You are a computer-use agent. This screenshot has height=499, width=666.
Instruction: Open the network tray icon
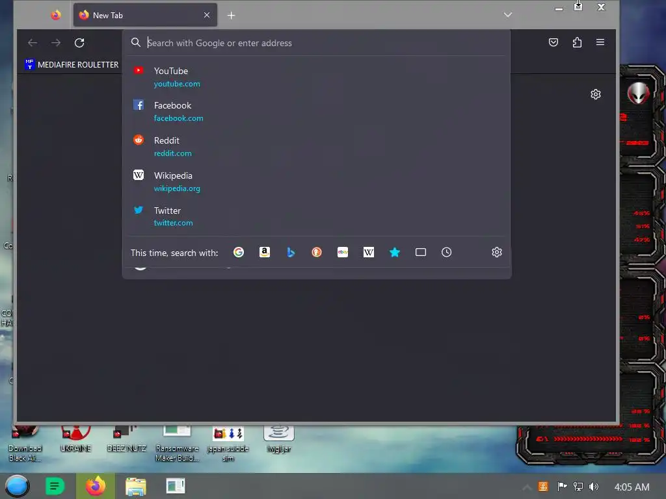[578, 487]
